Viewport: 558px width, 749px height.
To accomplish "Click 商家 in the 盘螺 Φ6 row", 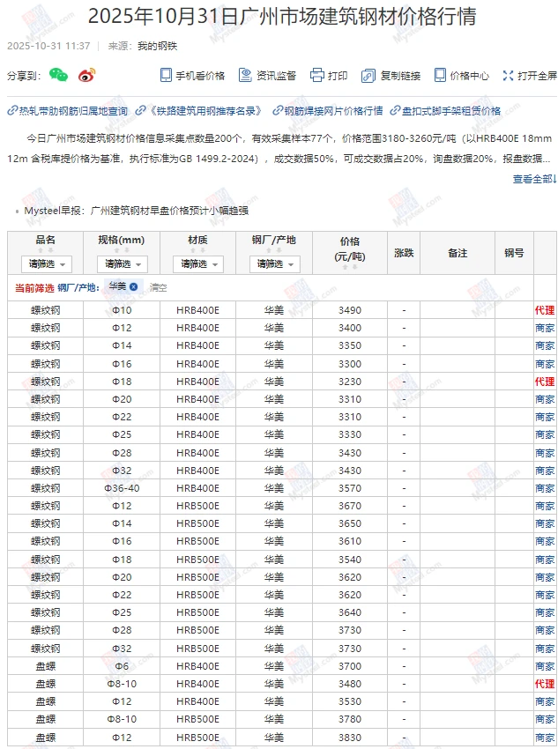I will [x=545, y=666].
